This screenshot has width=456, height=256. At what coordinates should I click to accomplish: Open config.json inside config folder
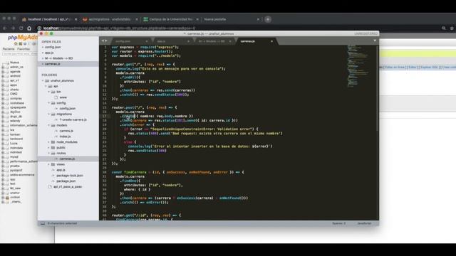pos(68,108)
